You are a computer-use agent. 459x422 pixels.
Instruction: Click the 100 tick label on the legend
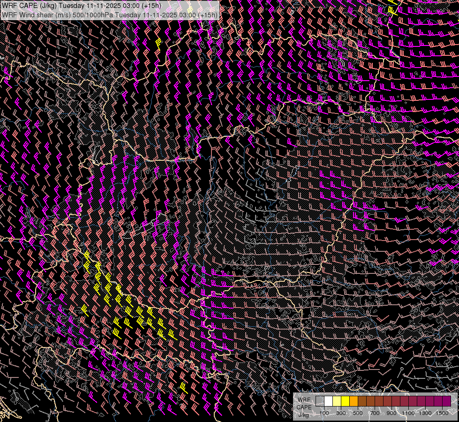click(x=324, y=413)
